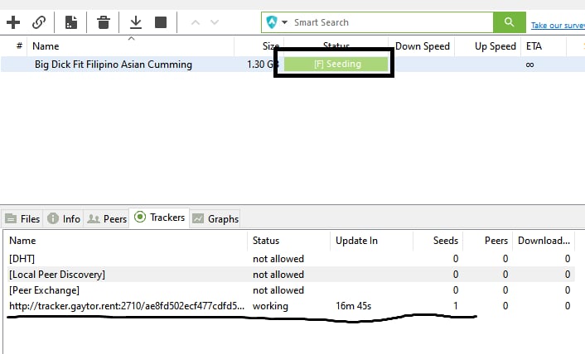This screenshot has width=585, height=354.
Task: Open the Peers tab
Action: coord(107,219)
